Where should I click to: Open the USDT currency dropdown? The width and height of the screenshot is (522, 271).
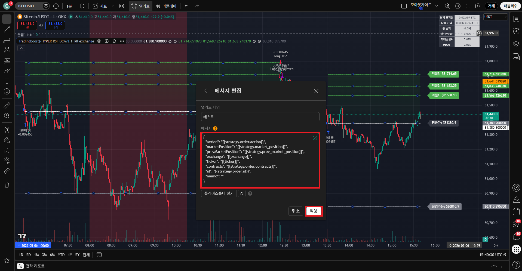click(496, 17)
